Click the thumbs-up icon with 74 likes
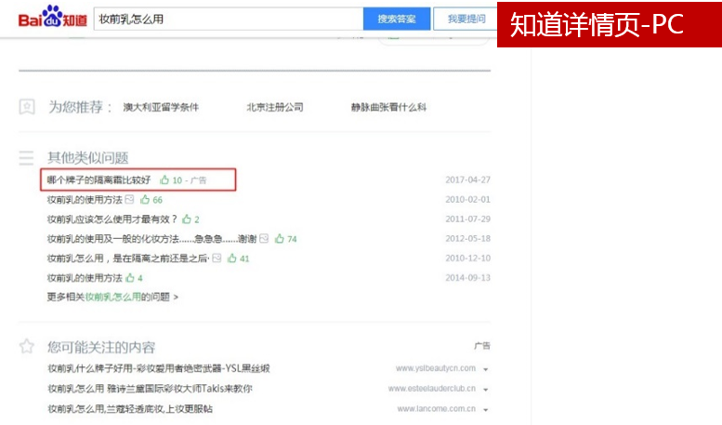The image size is (722, 425). [280, 238]
